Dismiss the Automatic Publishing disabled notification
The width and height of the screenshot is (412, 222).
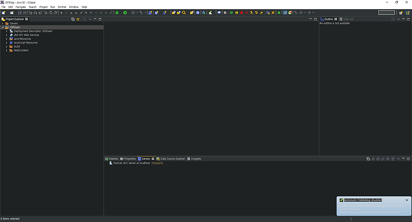[407, 200]
